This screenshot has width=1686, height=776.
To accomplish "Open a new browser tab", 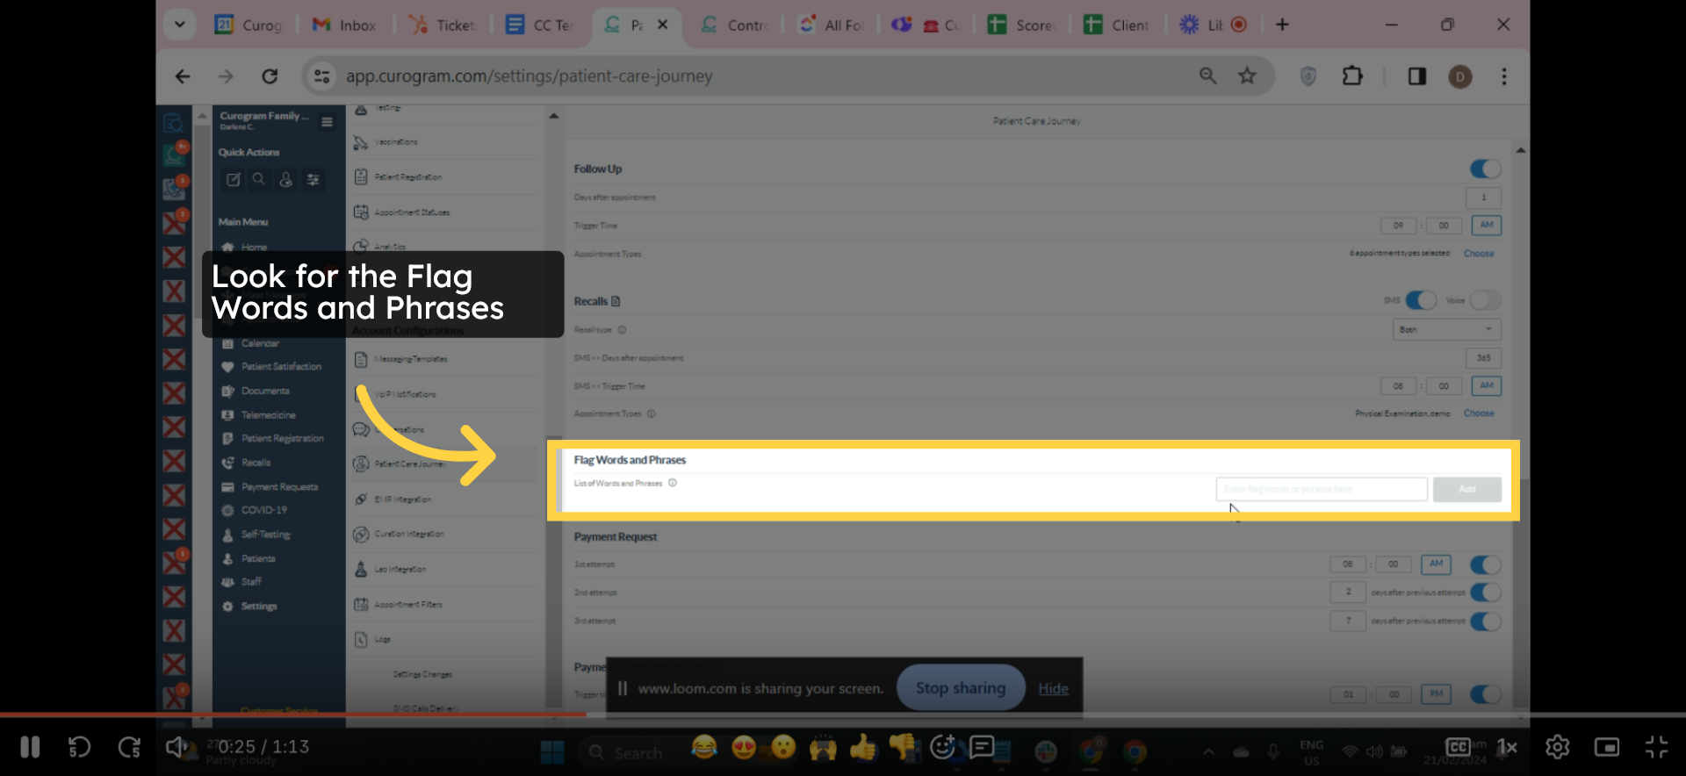I will click(x=1282, y=25).
